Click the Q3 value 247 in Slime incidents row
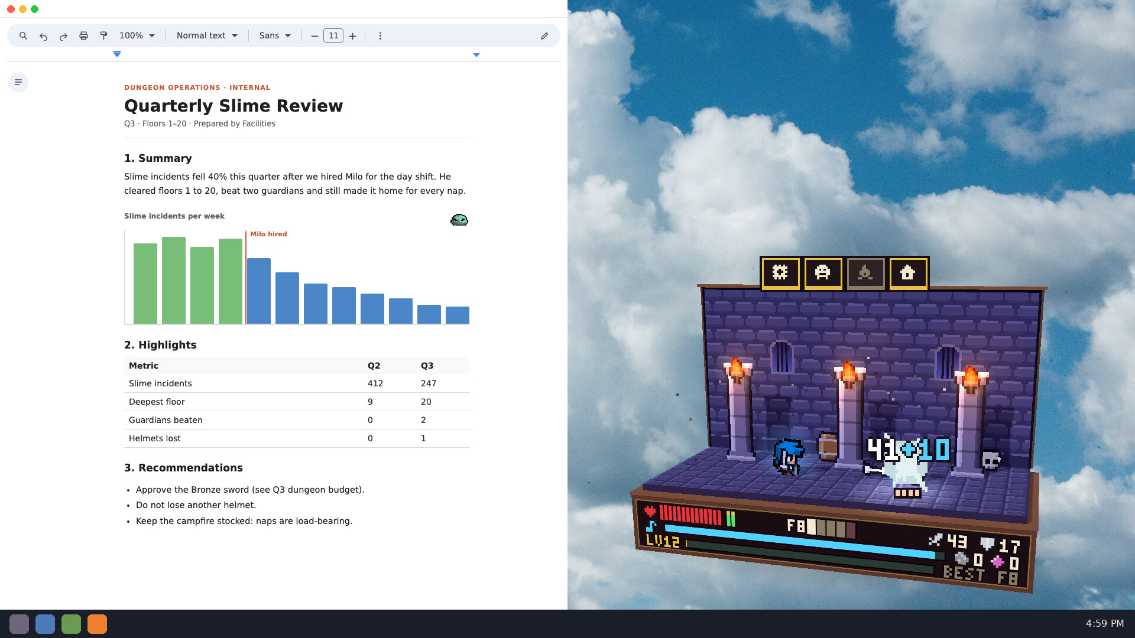 [x=429, y=383]
